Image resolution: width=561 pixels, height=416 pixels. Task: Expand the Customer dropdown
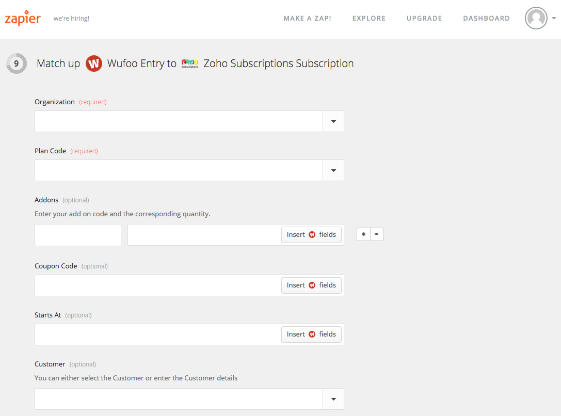click(x=333, y=399)
